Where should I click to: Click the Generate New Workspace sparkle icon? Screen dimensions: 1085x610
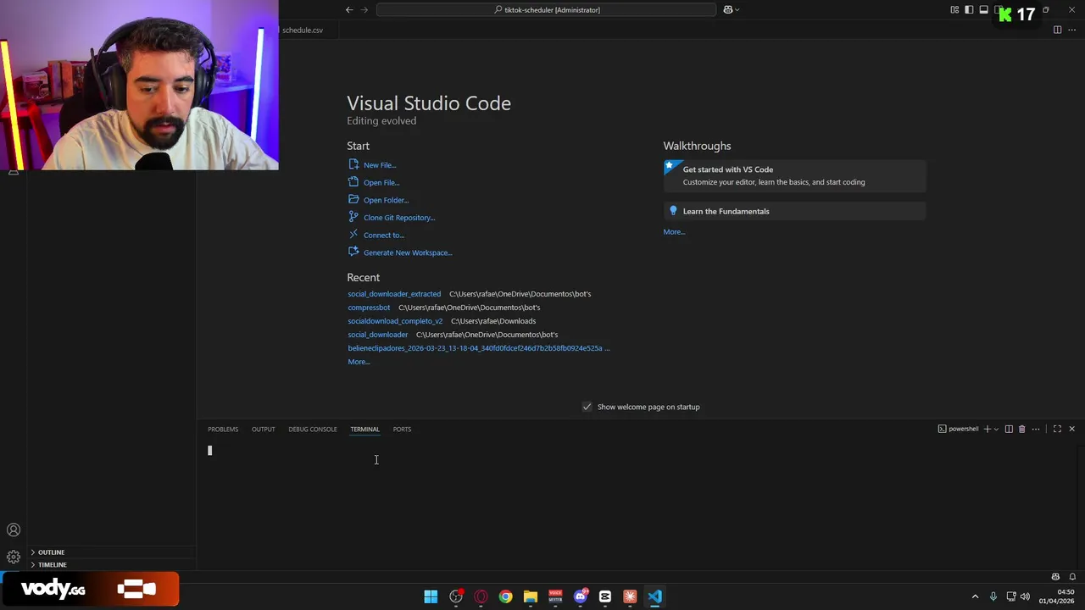point(353,252)
